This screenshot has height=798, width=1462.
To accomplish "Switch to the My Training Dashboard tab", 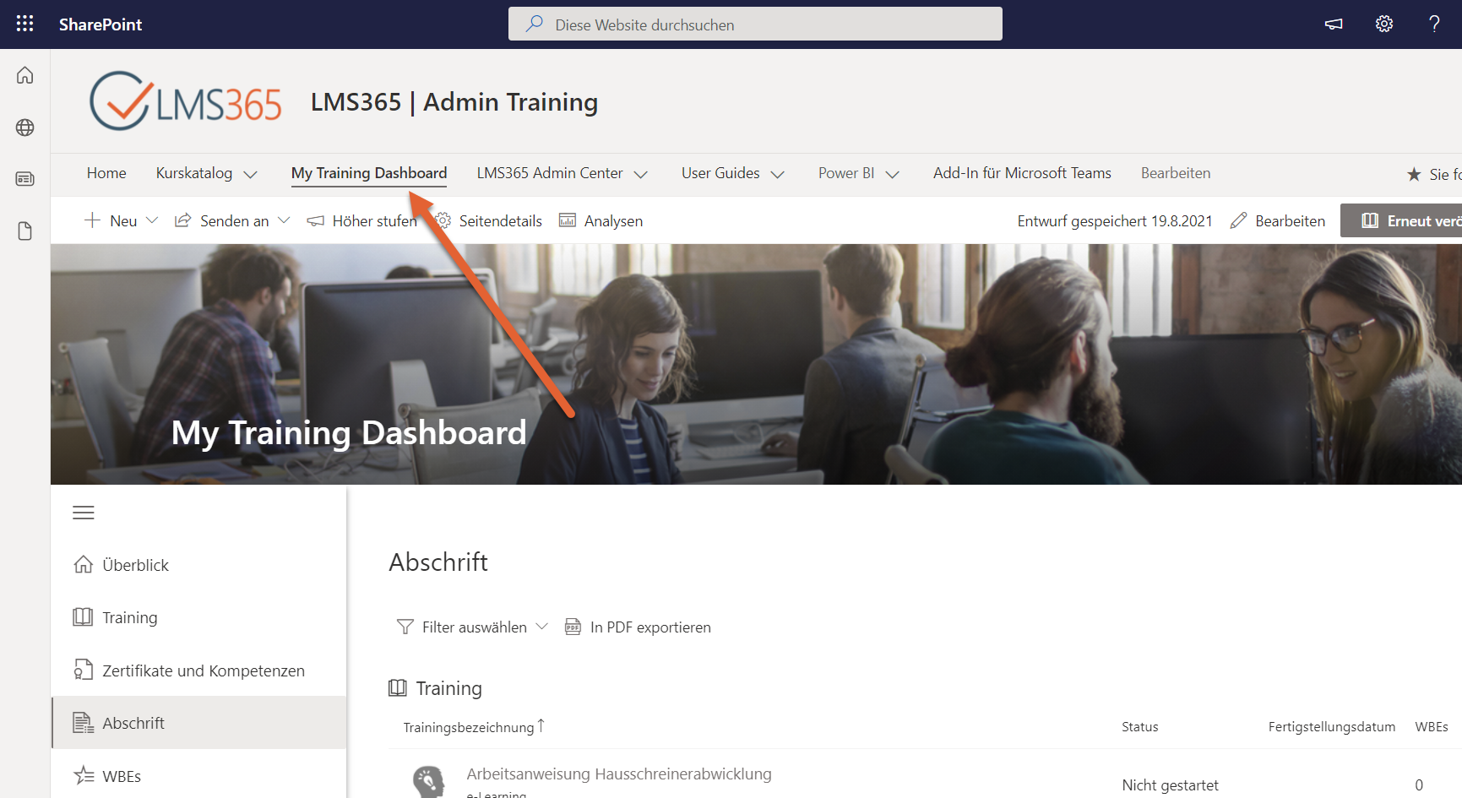I will 369,173.
